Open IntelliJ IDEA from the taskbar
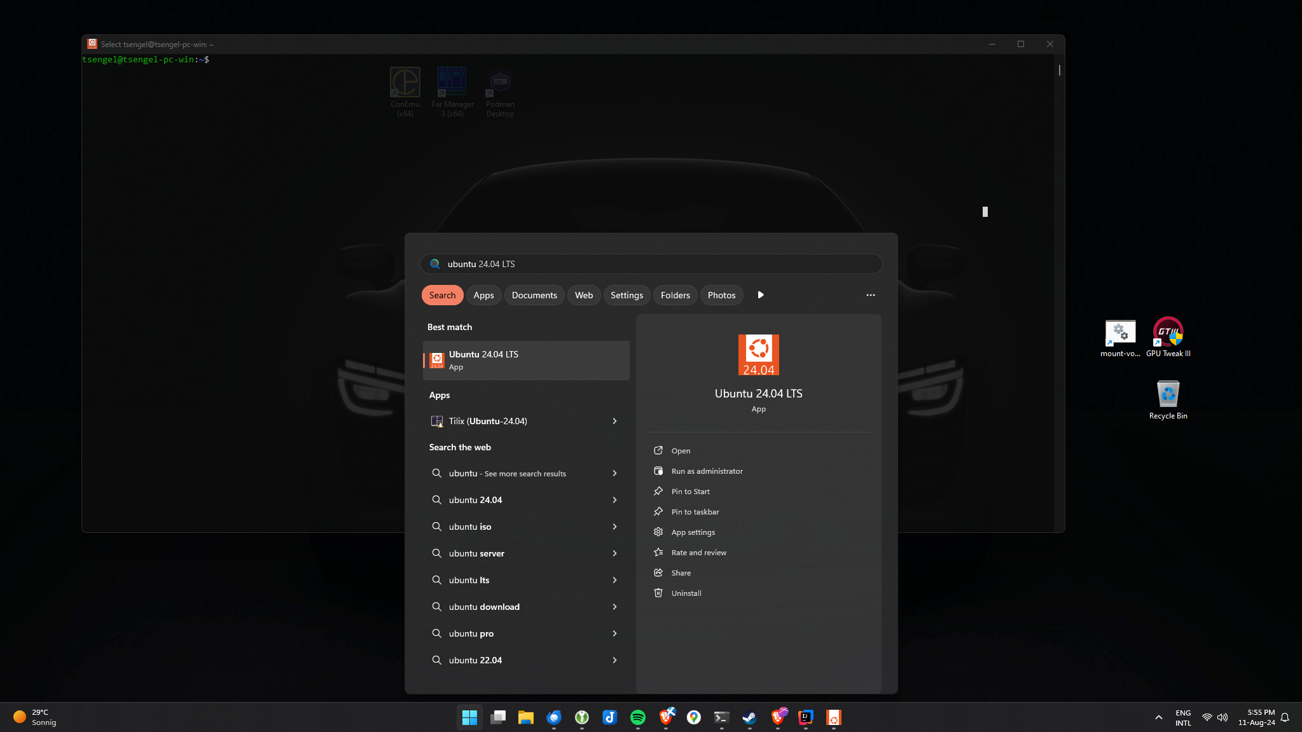This screenshot has width=1302, height=732. click(806, 717)
